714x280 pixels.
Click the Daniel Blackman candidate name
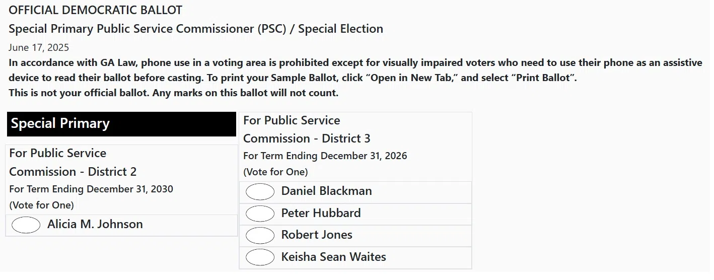pyautogui.click(x=326, y=191)
